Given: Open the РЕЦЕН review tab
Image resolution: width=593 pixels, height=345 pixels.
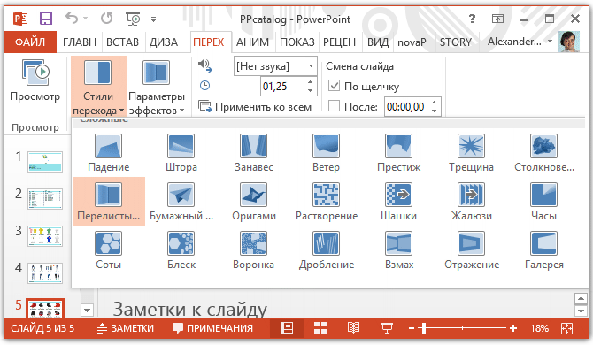Looking at the screenshot, I should tap(339, 42).
